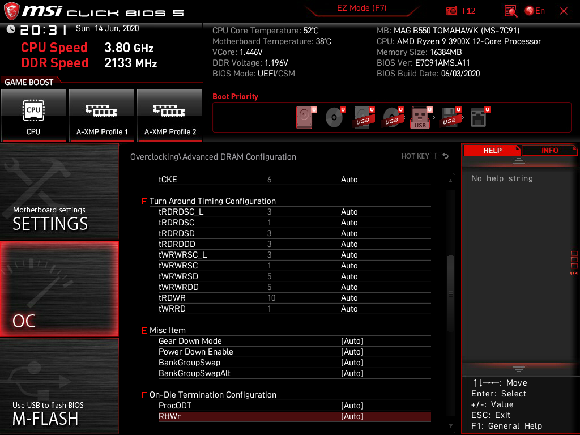
Task: Open the Power Down Enable [Auto] dropdown
Action: [x=352, y=352]
